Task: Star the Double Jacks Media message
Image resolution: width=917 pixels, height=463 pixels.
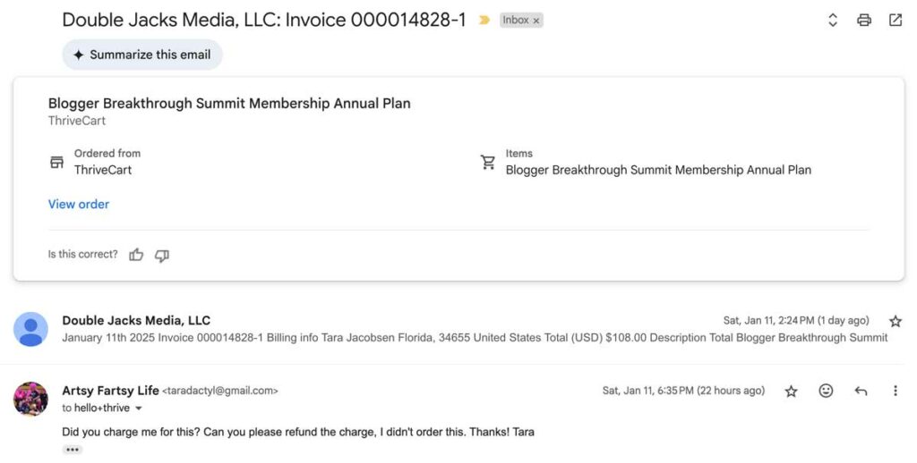Action: [x=896, y=321]
